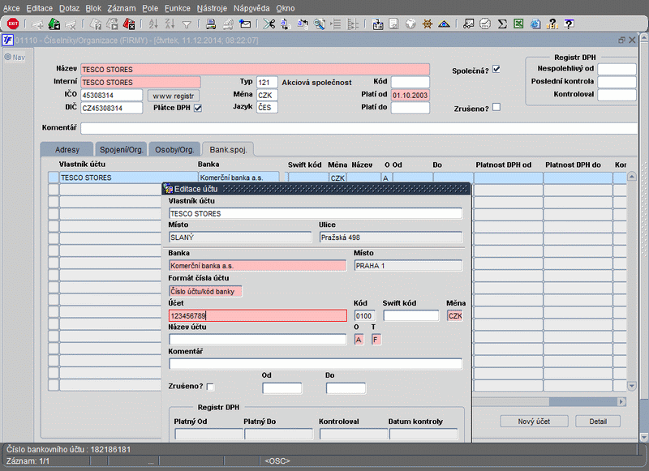Screen dimensions: 649x471
Task: Click the Název field TESCO STORES at top
Action: [x=255, y=69]
